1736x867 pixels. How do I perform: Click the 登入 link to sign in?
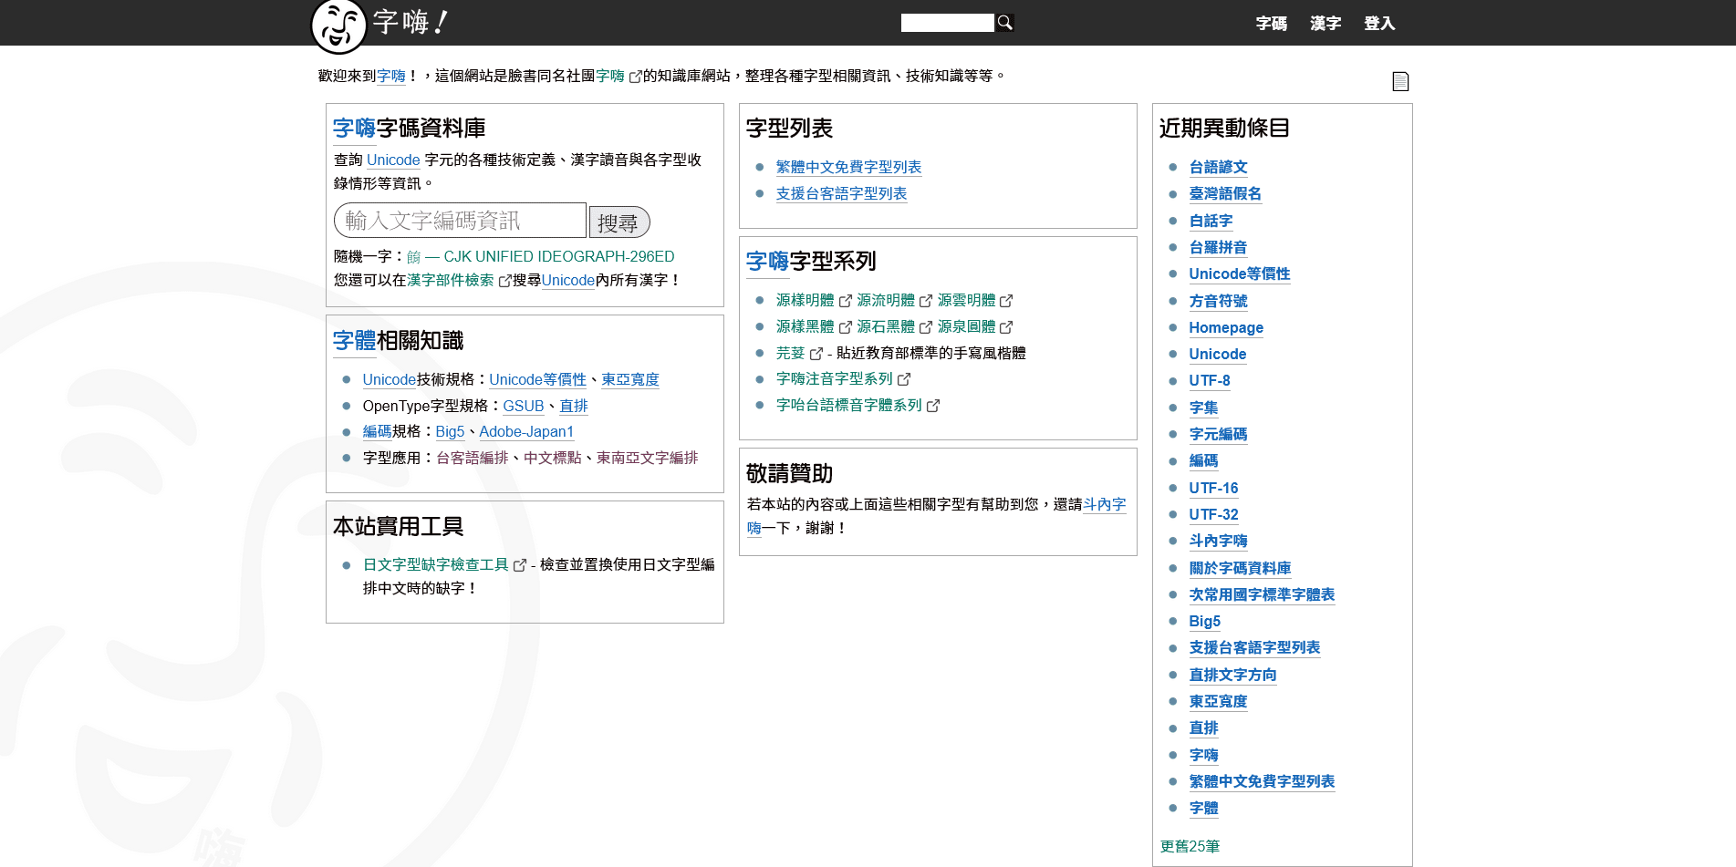tap(1378, 24)
